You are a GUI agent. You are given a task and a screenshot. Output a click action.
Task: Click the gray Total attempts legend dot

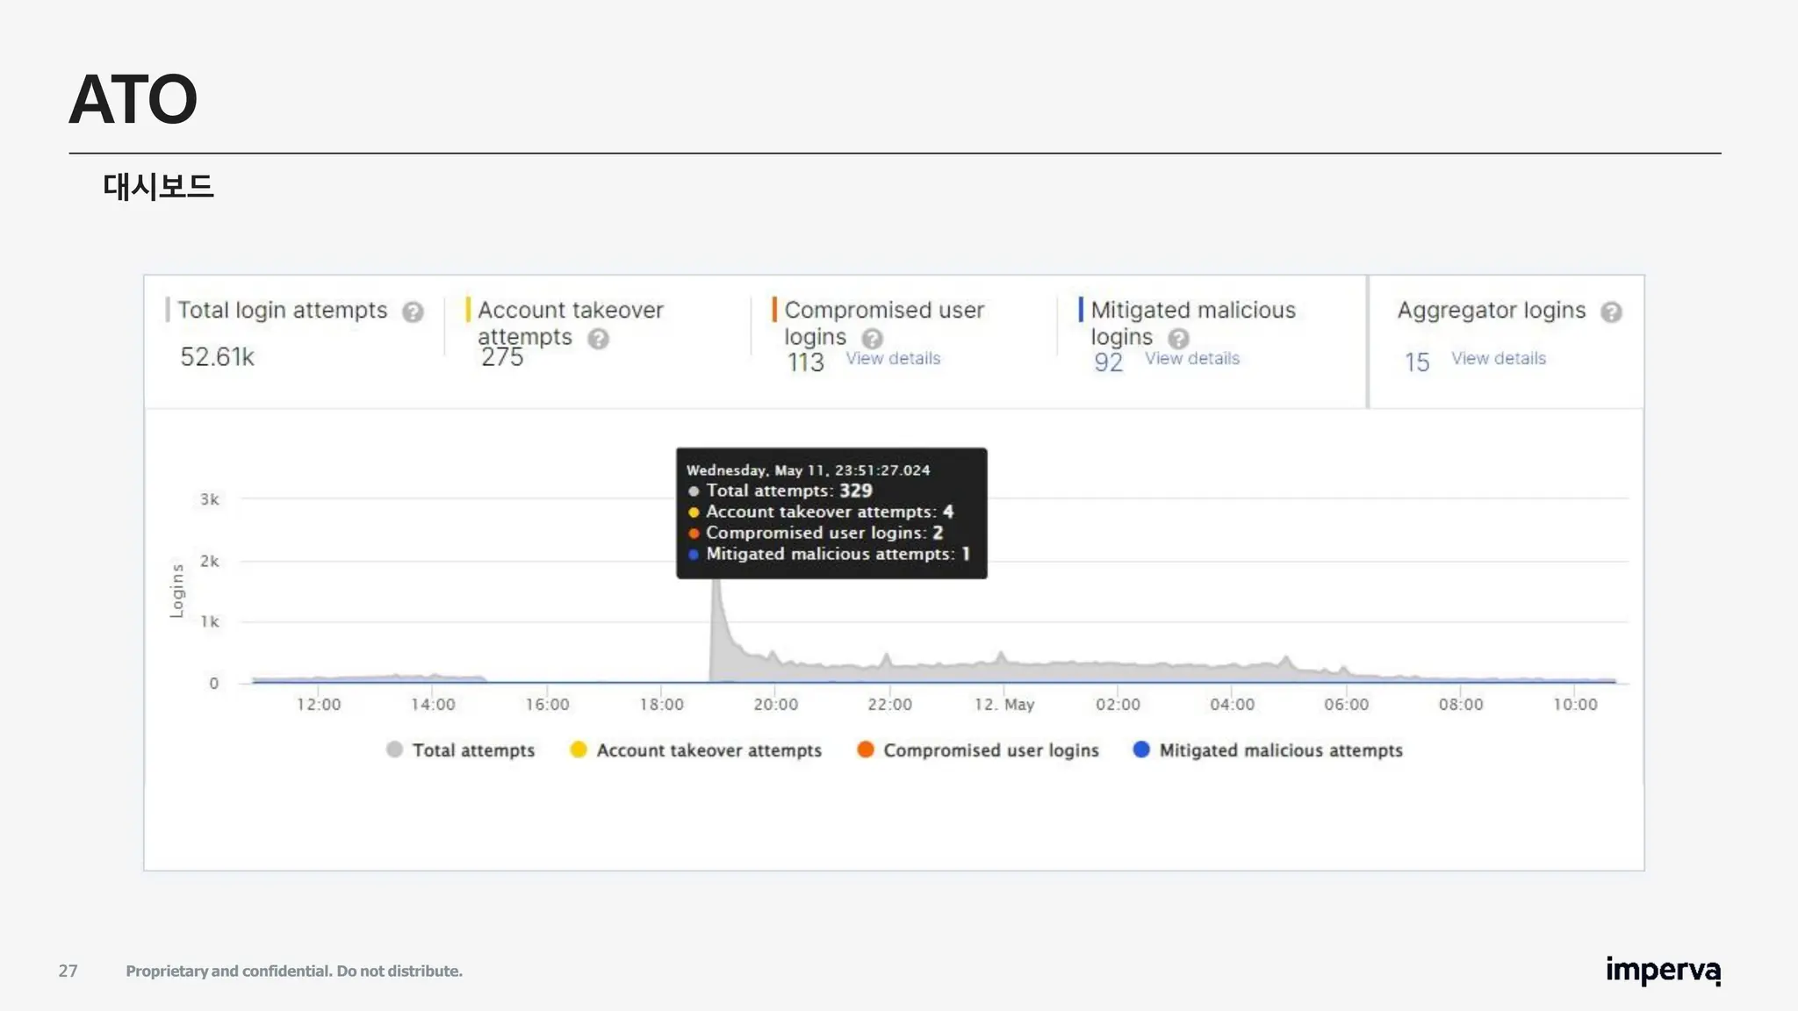pos(394,749)
